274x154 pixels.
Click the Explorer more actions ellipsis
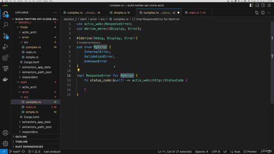click(x=55, y=12)
